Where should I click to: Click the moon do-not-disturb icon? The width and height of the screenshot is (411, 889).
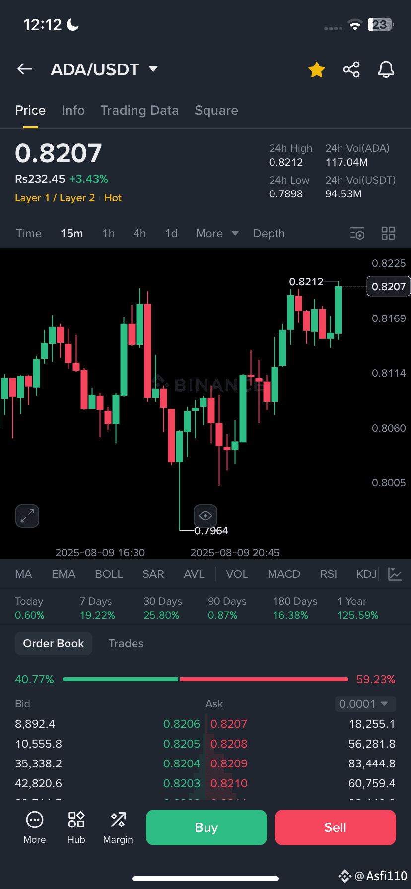(73, 24)
